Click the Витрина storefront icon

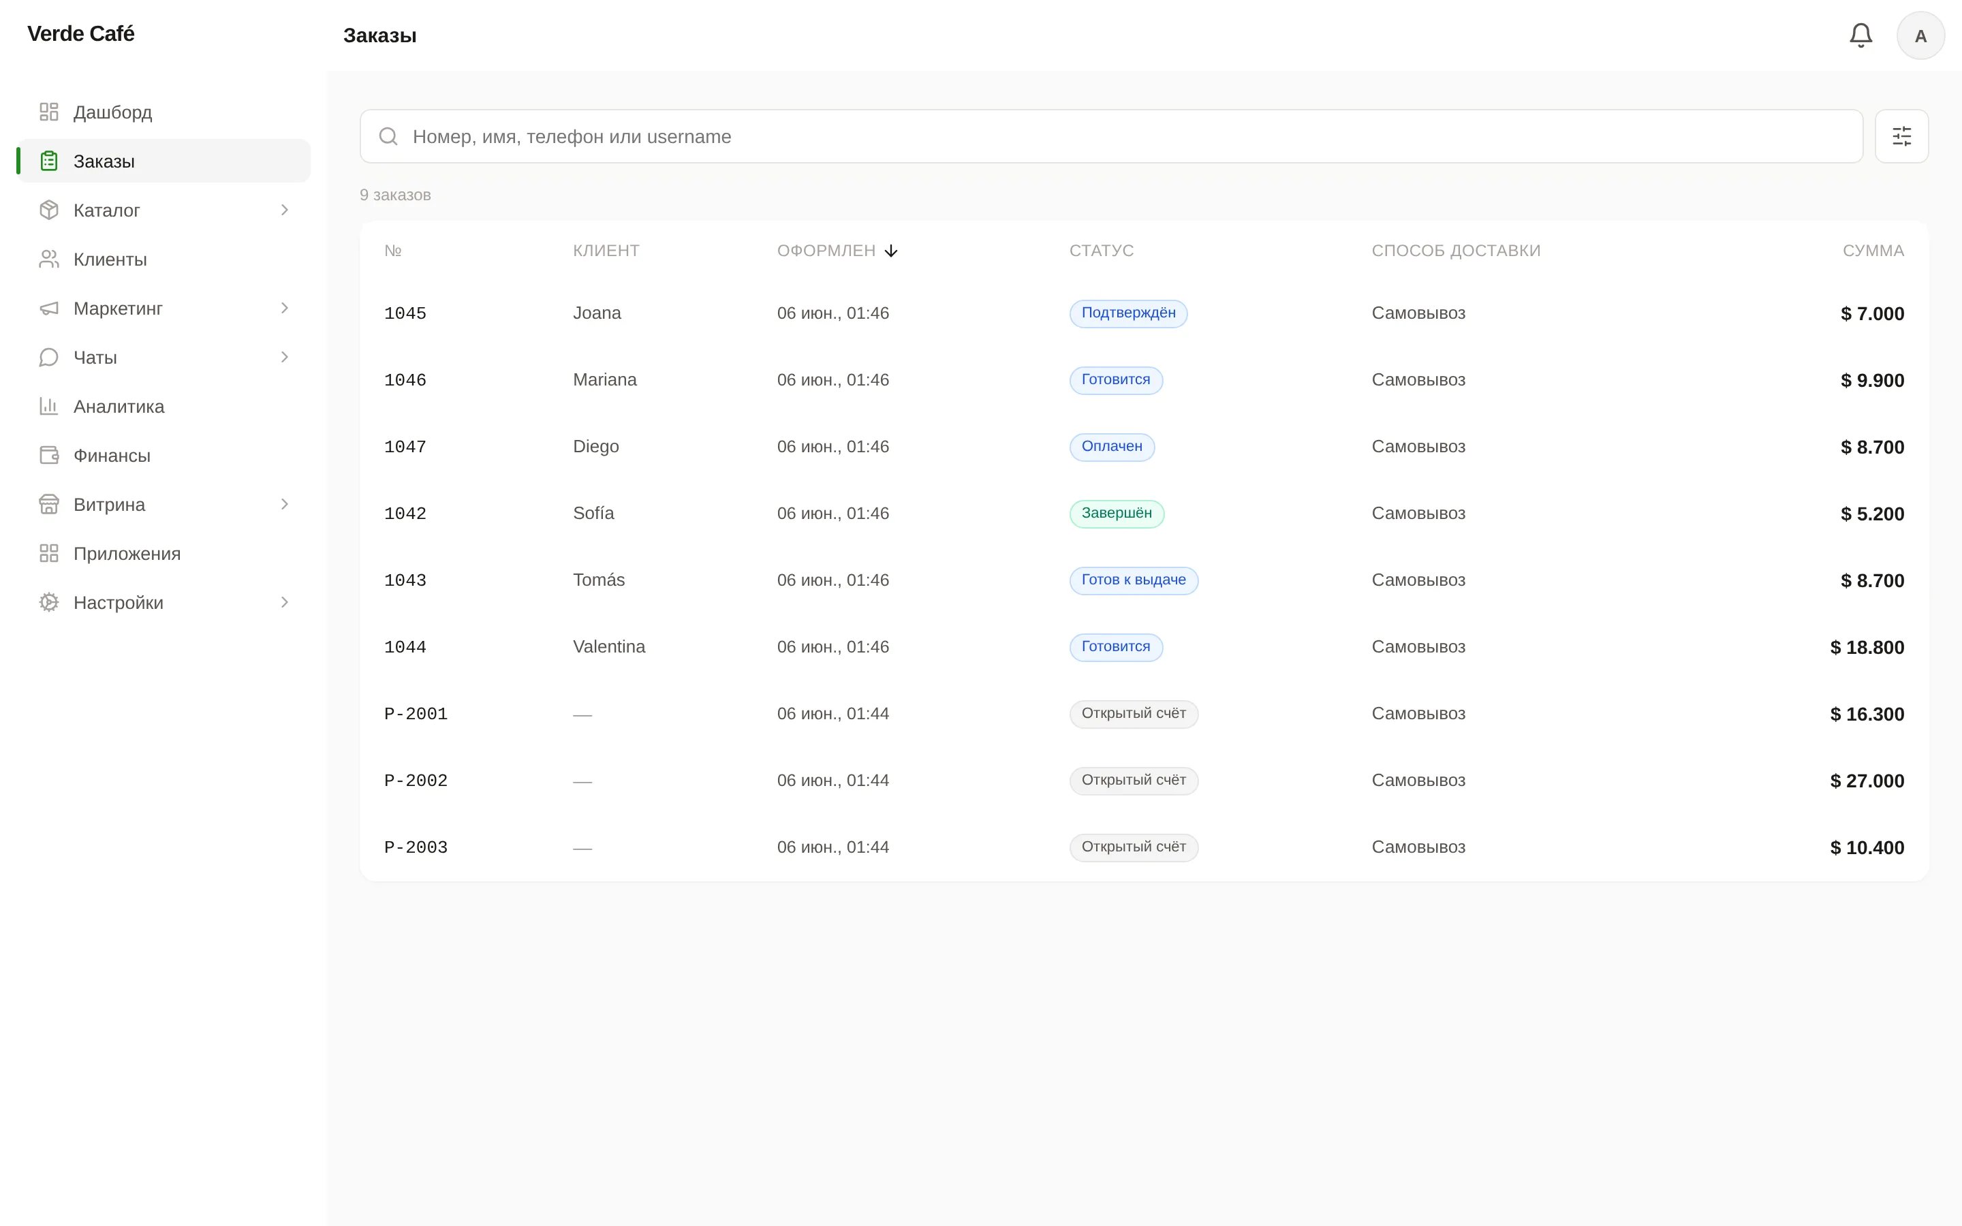coord(48,504)
